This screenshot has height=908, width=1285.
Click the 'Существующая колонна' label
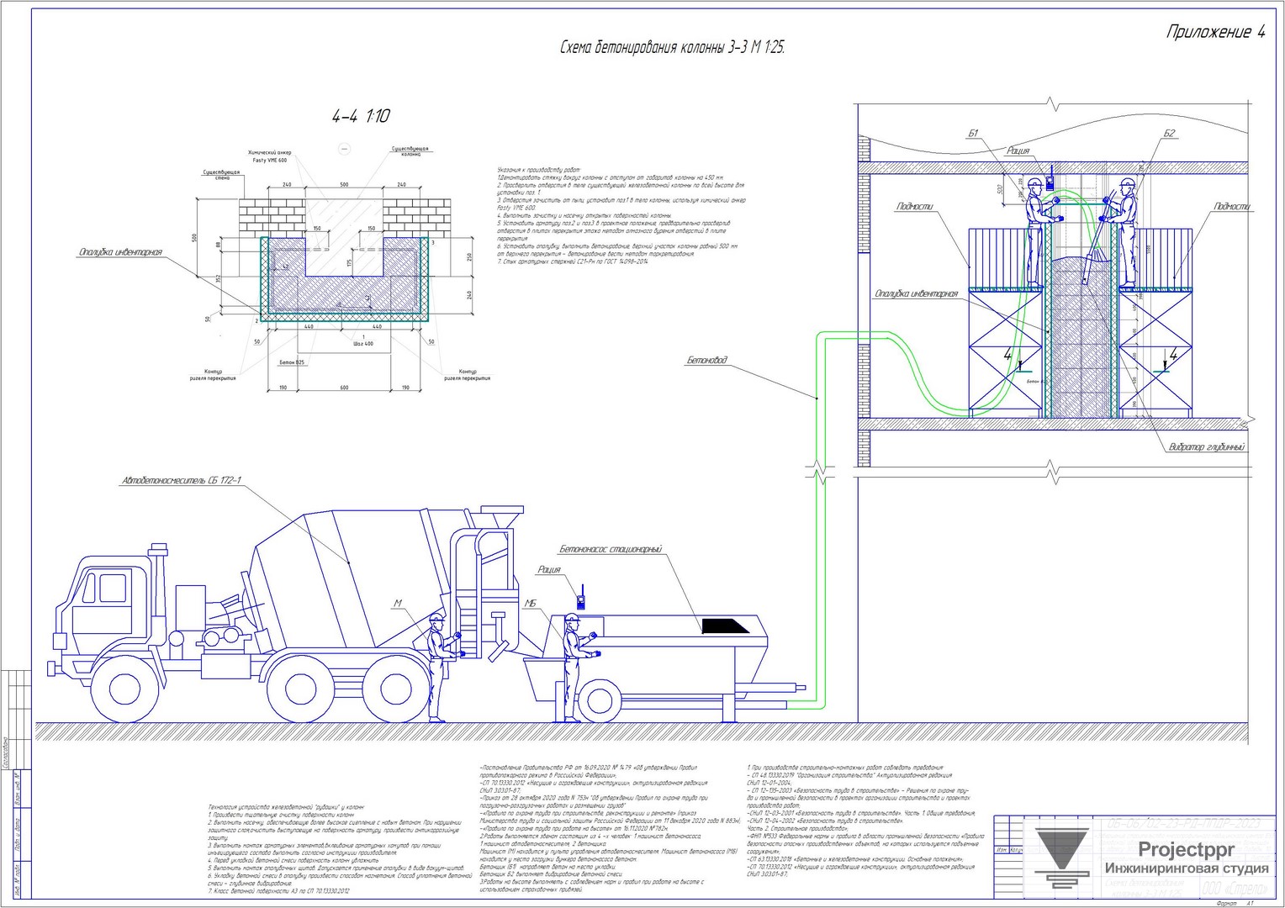(410, 151)
